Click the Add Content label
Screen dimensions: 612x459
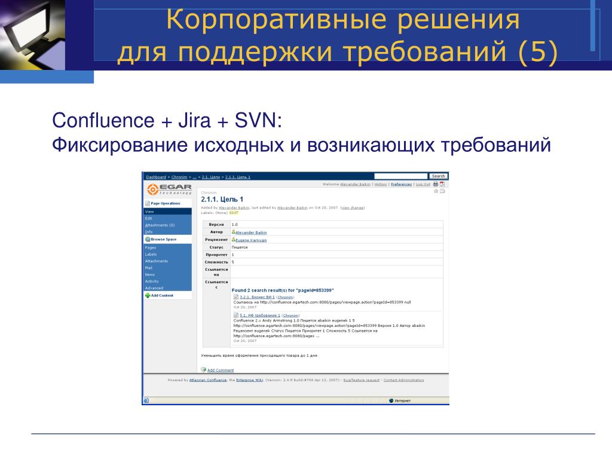[162, 295]
